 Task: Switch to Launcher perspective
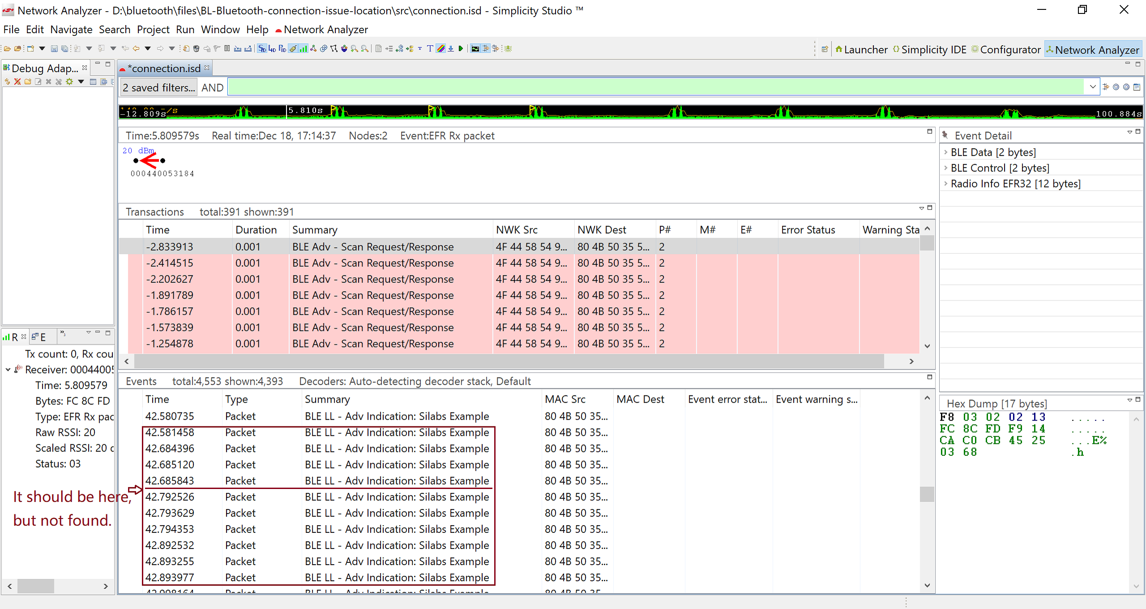[861, 49]
